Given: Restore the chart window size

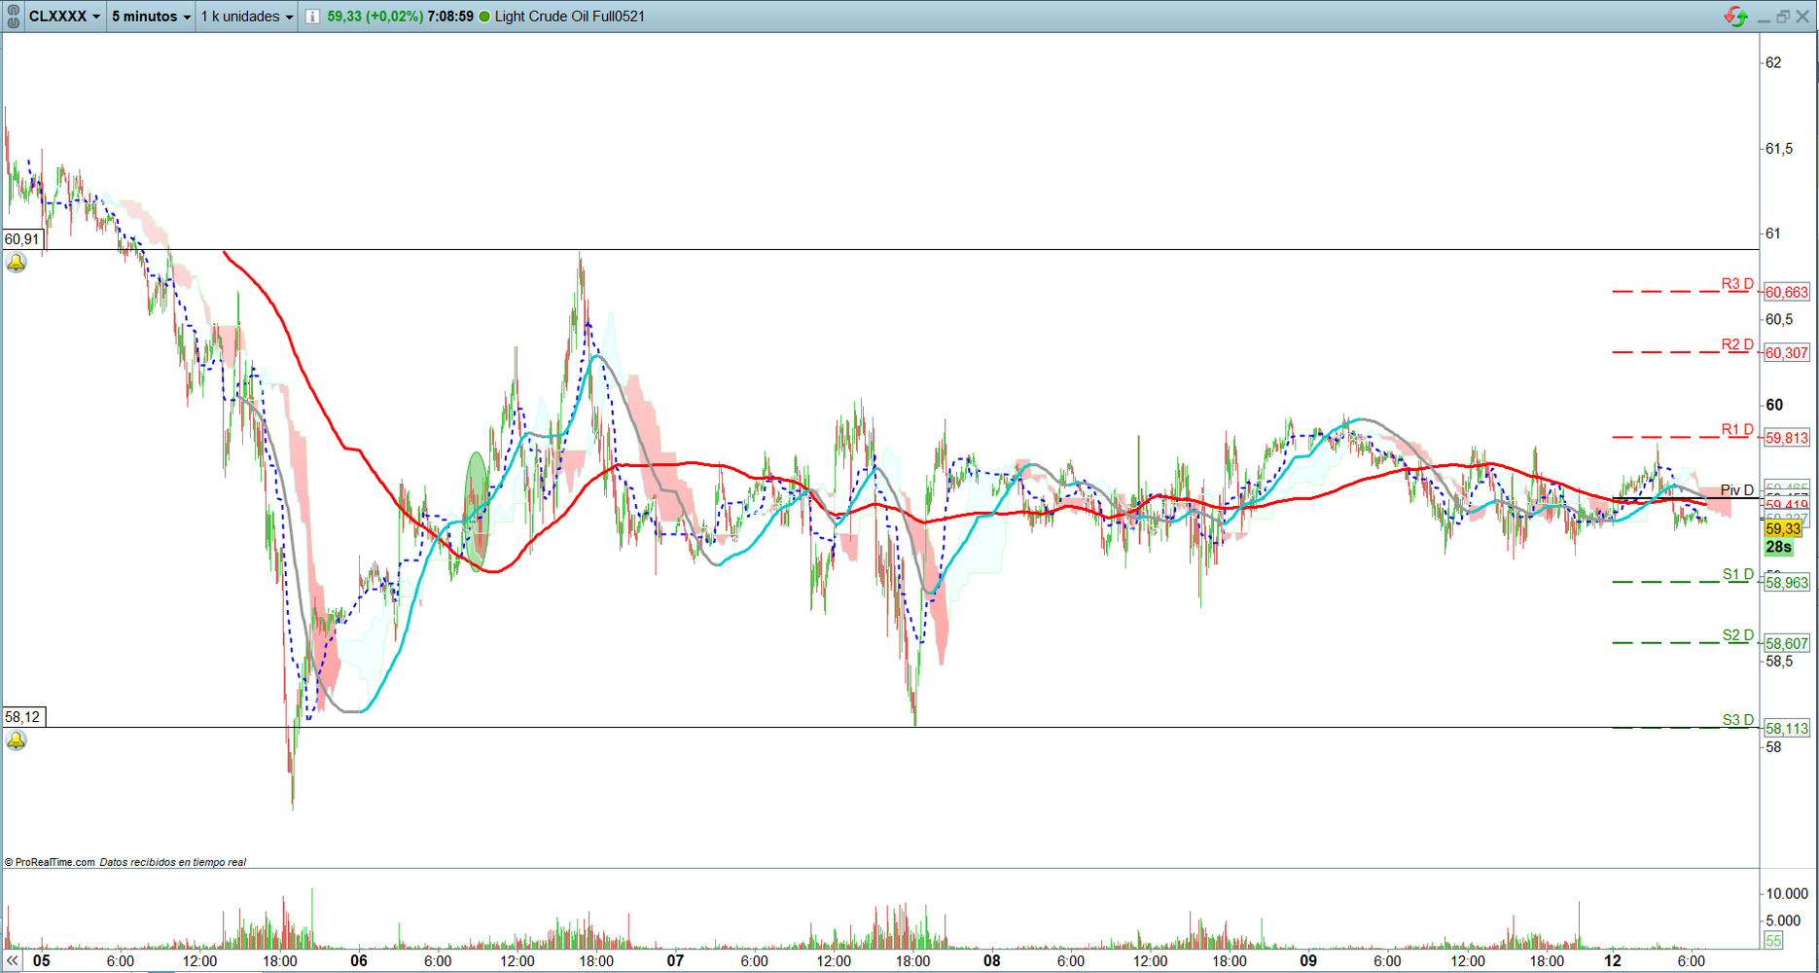Looking at the screenshot, I should (1783, 17).
